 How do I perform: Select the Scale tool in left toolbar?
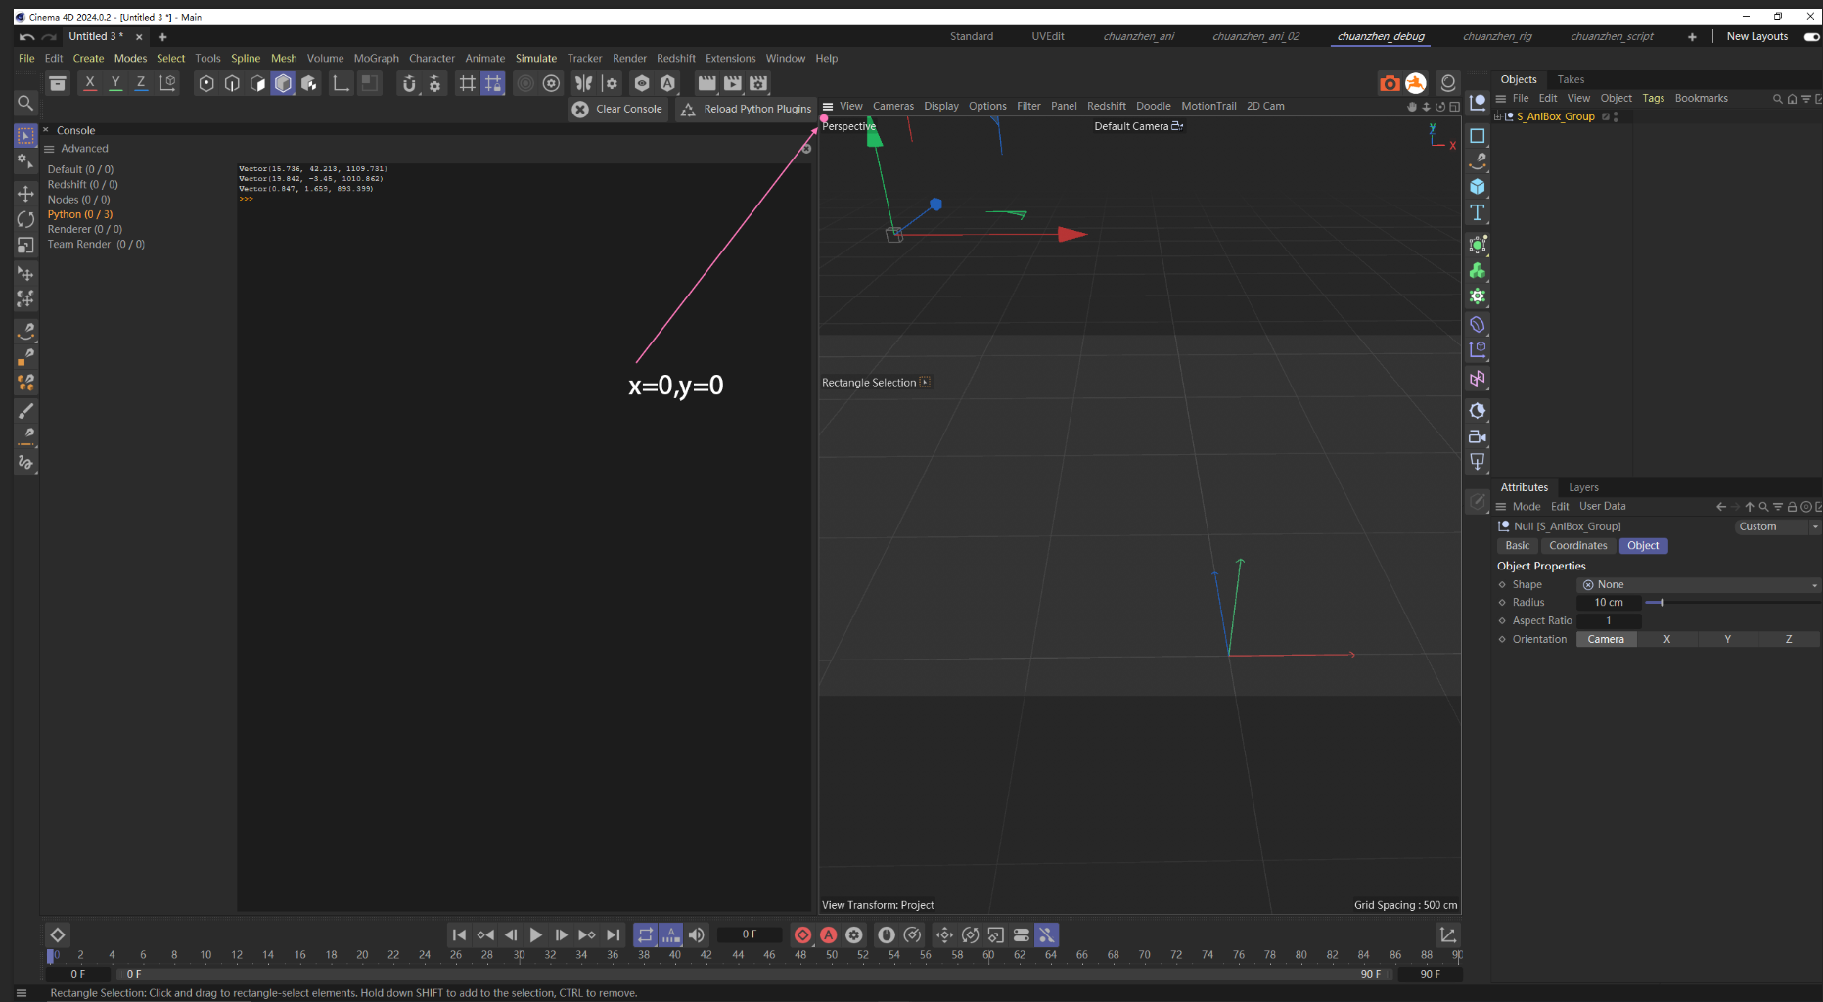tap(25, 245)
